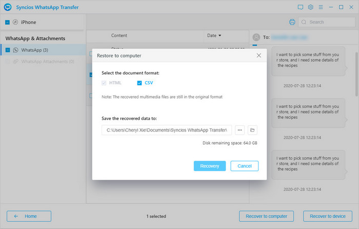
Task: Click the Cancel button in dialog
Action: tap(245, 166)
